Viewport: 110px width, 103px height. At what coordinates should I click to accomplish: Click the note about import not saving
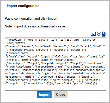[35, 26]
